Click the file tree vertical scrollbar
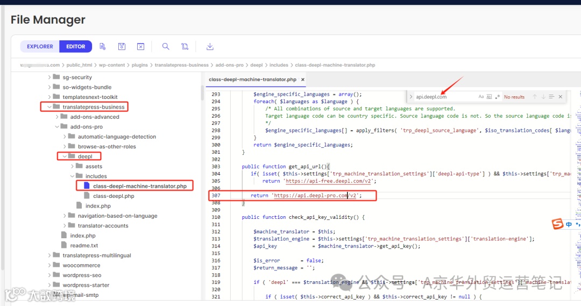The width and height of the screenshot is (581, 306). (x=202, y=92)
